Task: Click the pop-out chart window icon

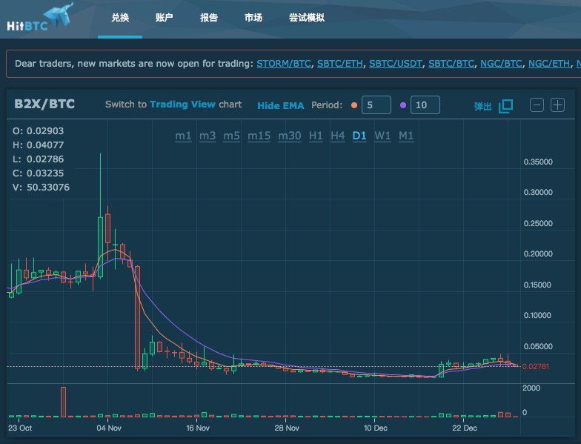Action: click(x=505, y=106)
